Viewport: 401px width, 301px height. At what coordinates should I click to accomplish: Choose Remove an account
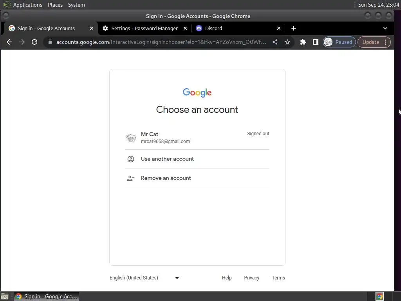(x=197, y=178)
